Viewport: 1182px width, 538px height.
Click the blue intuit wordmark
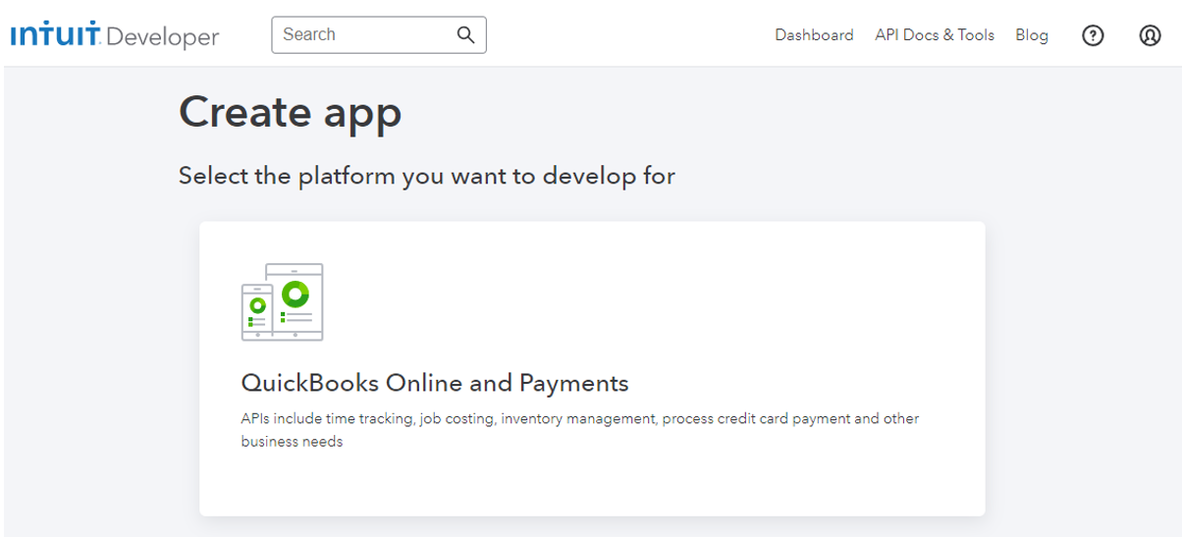point(55,35)
